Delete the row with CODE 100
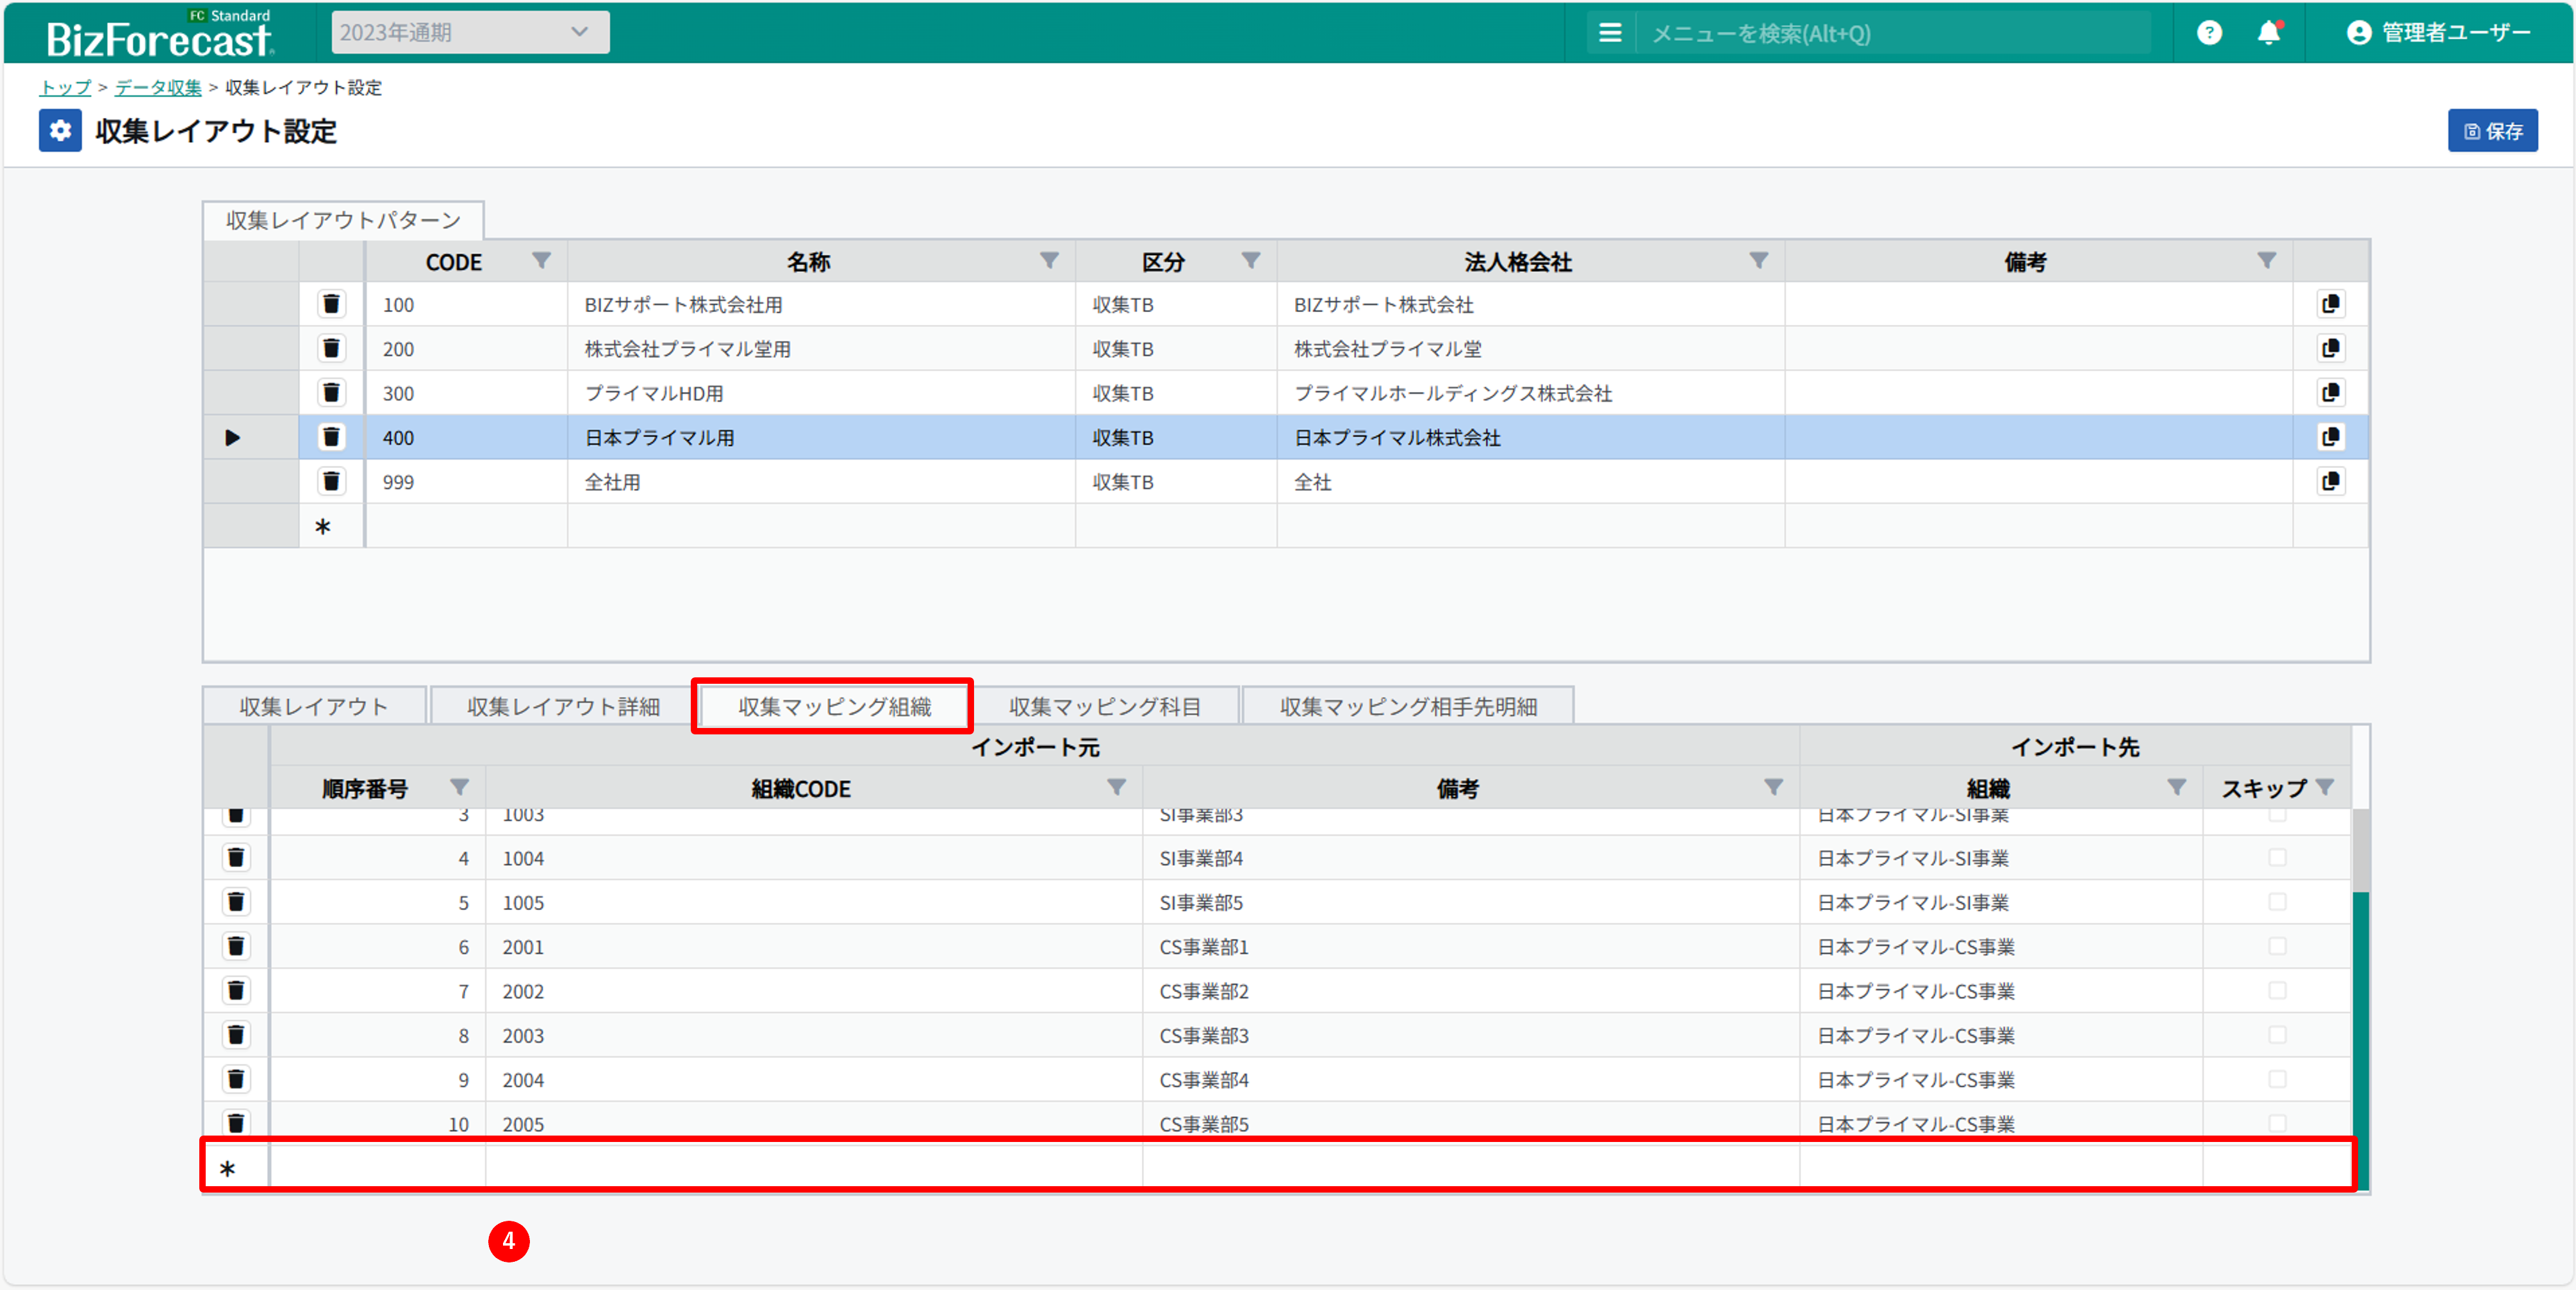Viewport: 2576px width, 1290px height. [x=331, y=304]
